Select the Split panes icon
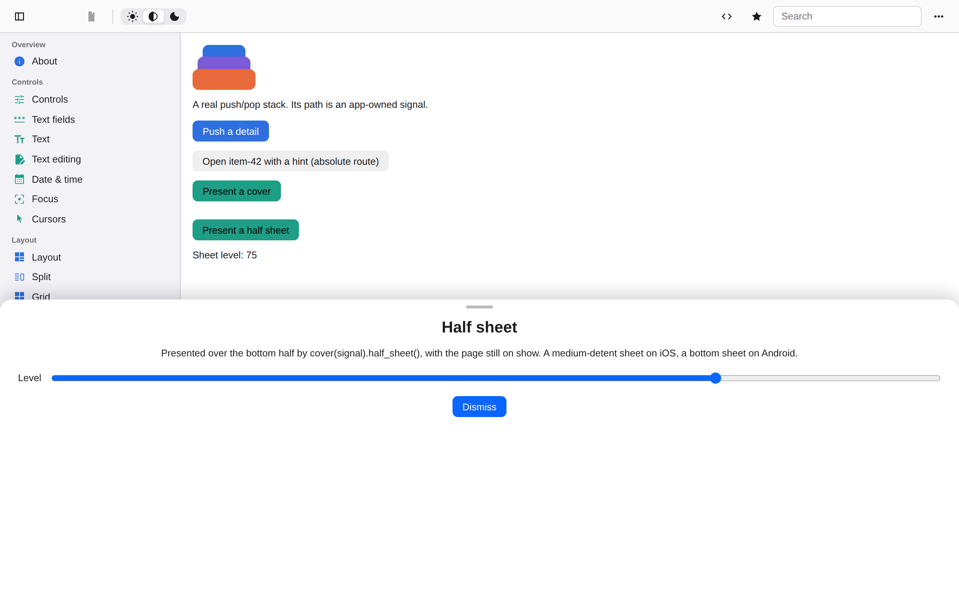959x599 pixels. pyautogui.click(x=19, y=277)
